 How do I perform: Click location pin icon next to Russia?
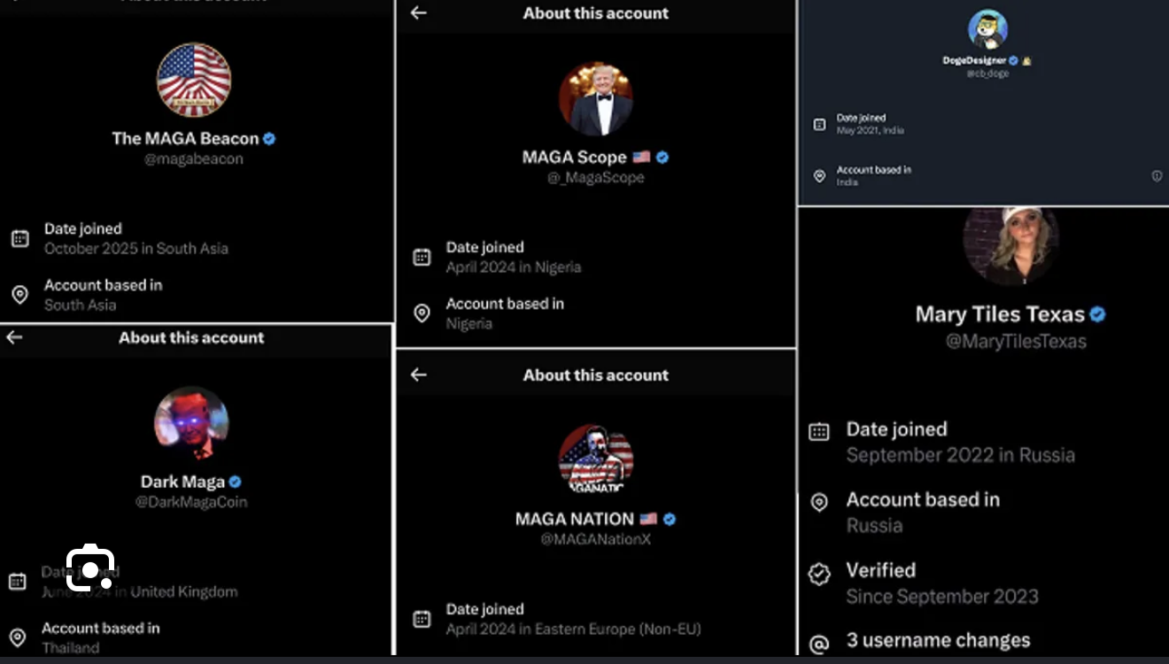819,503
